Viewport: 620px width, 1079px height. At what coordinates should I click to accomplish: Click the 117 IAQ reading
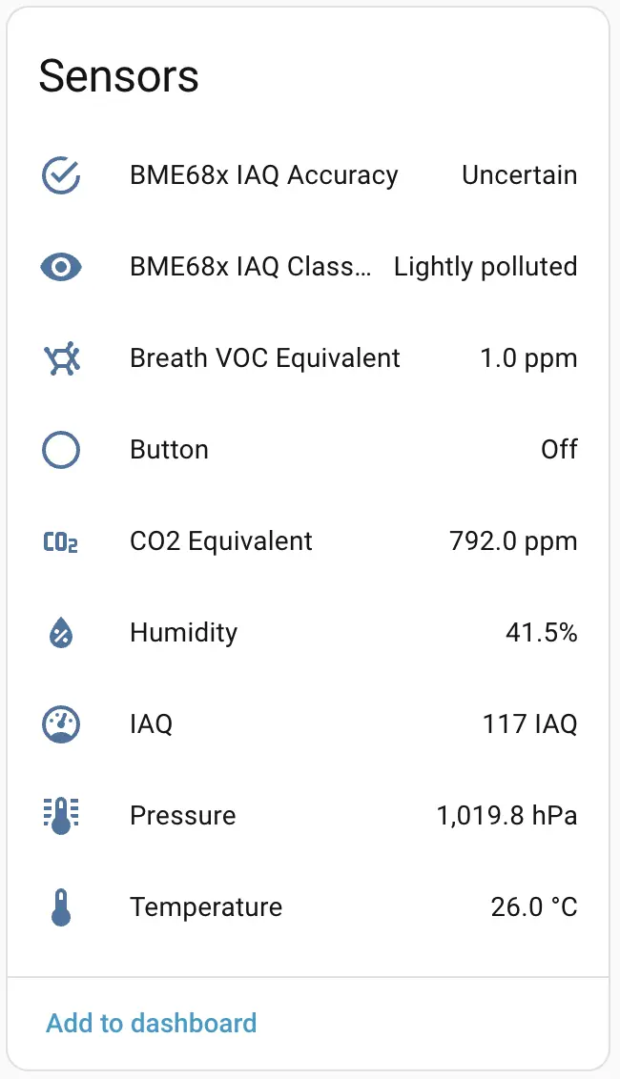click(529, 724)
